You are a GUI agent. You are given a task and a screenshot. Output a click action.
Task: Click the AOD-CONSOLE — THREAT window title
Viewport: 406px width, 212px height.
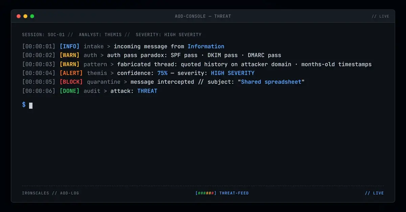pos(203,16)
